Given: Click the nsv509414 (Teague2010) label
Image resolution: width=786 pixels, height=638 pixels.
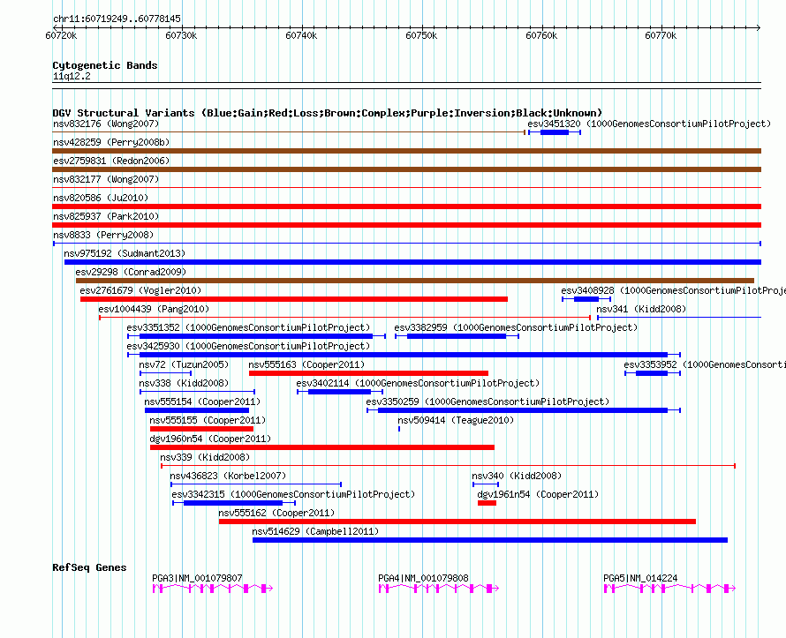Looking at the screenshot, I should (456, 420).
